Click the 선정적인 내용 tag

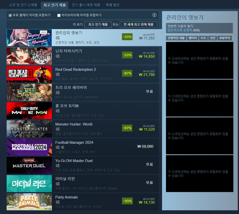point(176,38)
